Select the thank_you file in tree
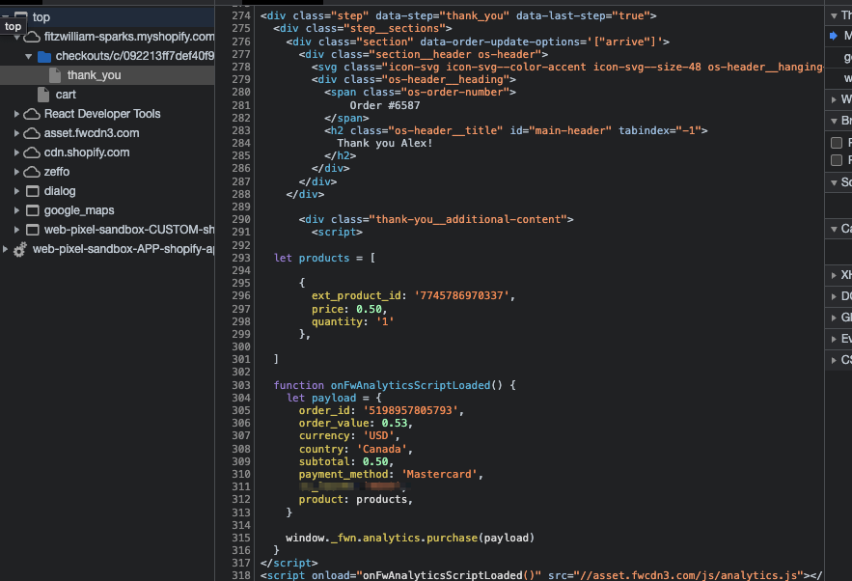 tap(94, 75)
